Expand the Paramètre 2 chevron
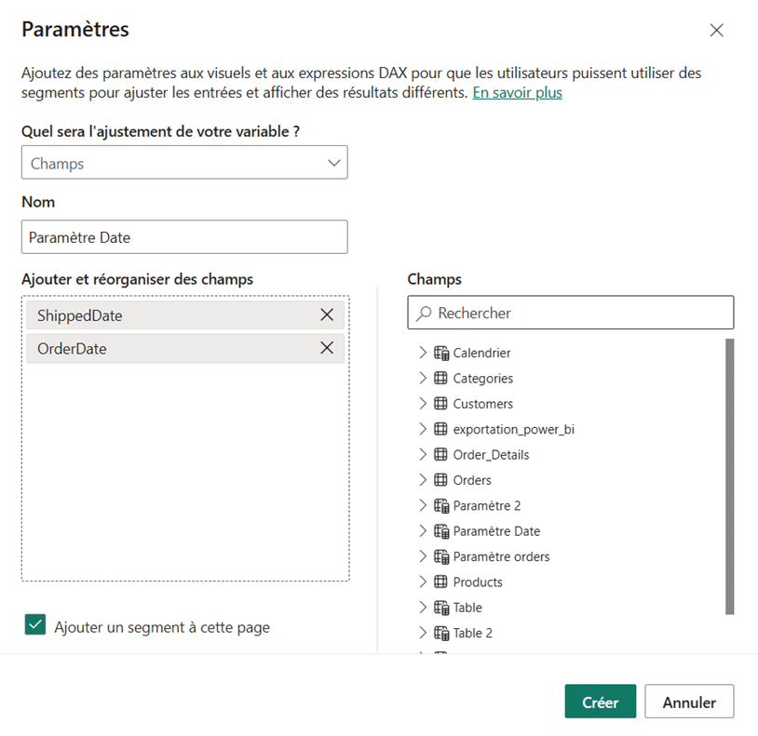 (x=422, y=505)
